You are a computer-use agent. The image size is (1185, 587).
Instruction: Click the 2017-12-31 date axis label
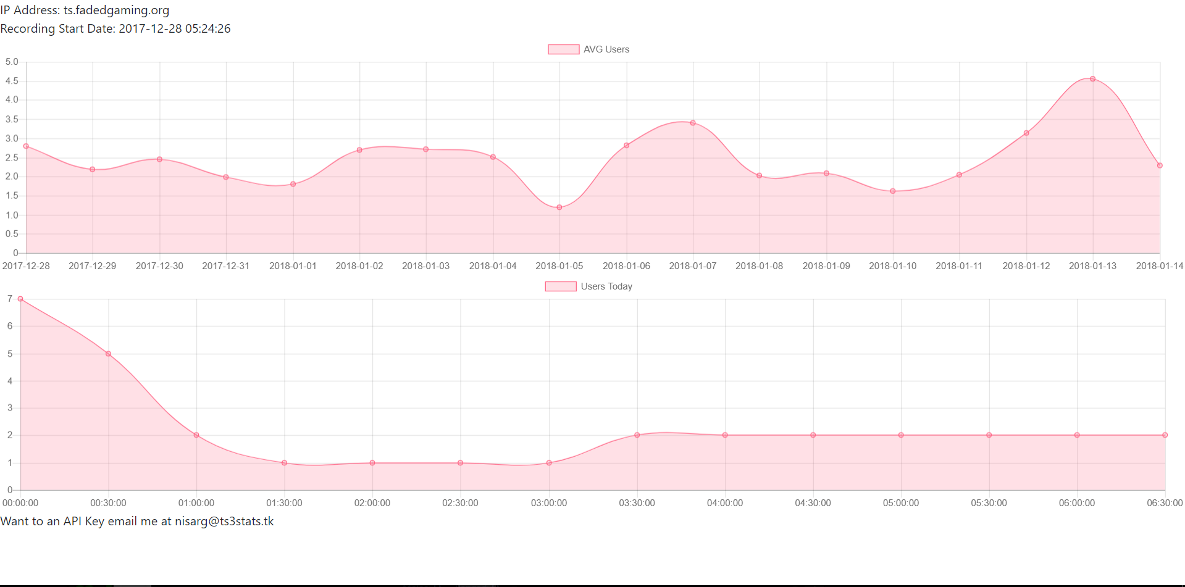coord(226,266)
